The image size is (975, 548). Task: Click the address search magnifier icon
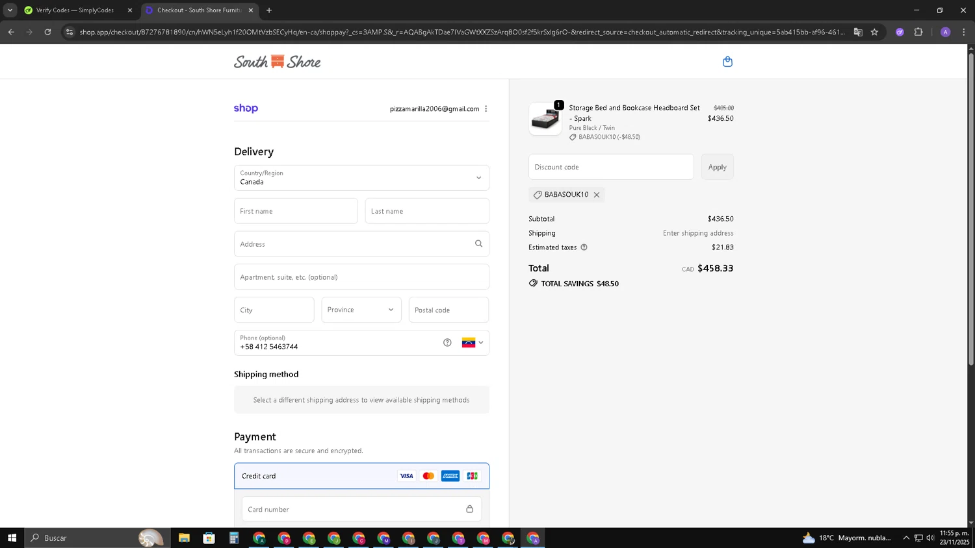pyautogui.click(x=478, y=244)
